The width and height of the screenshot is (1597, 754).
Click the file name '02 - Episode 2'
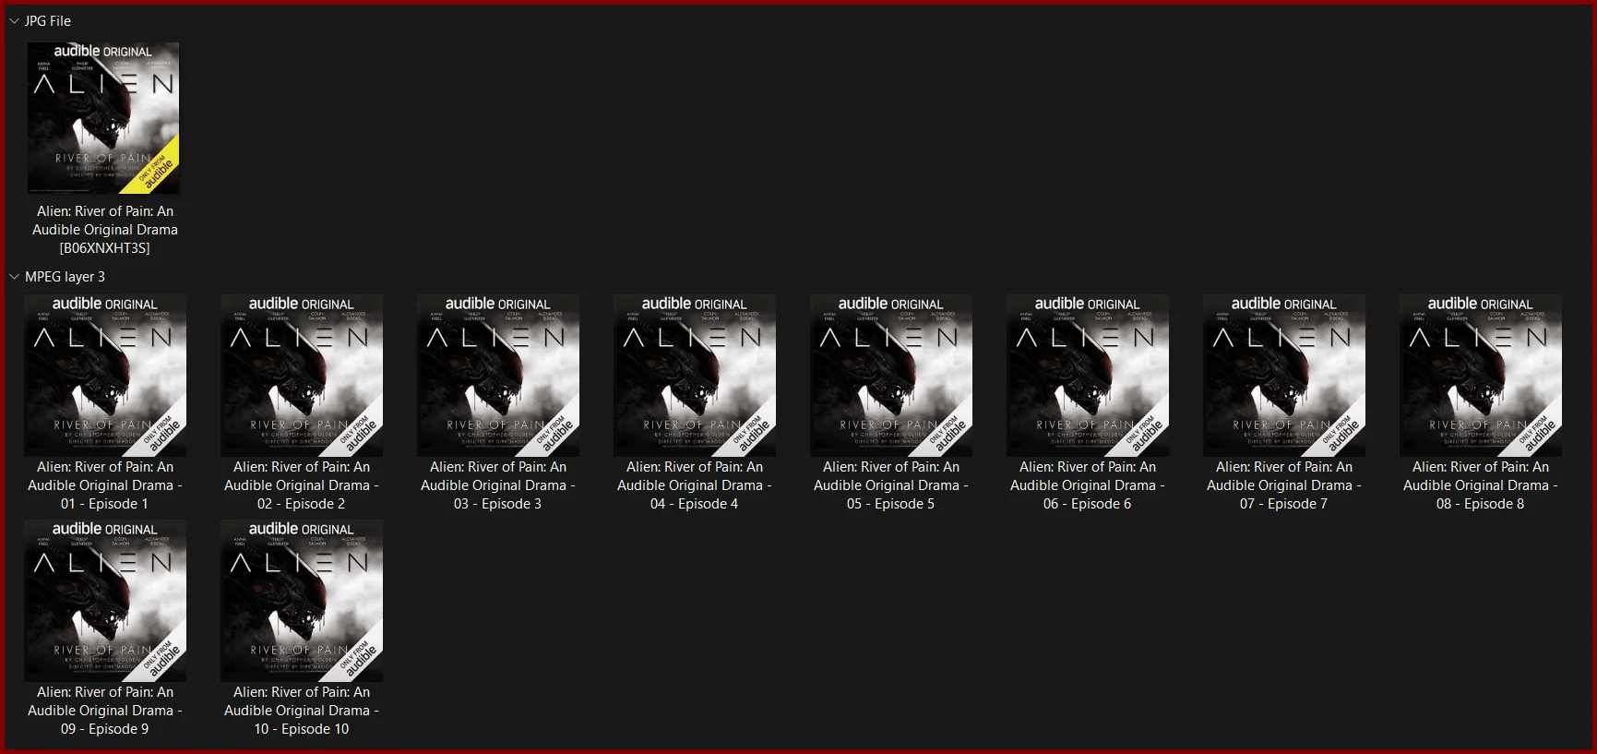(x=302, y=485)
